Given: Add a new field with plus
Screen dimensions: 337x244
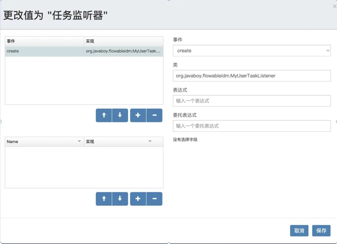Looking at the screenshot, I should (x=138, y=199).
